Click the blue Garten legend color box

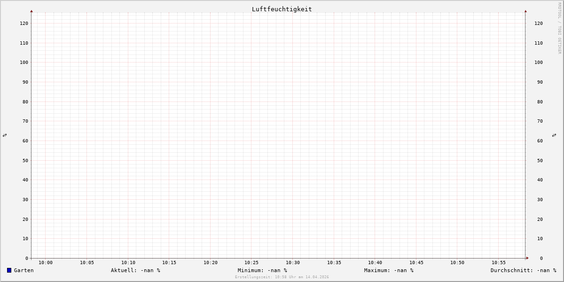coord(9,270)
